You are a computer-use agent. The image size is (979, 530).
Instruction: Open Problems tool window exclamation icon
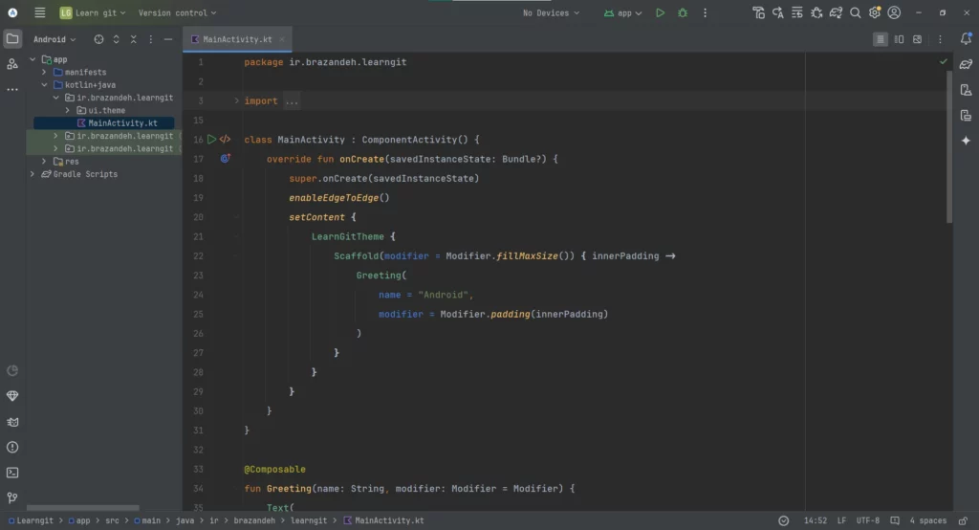coord(12,447)
